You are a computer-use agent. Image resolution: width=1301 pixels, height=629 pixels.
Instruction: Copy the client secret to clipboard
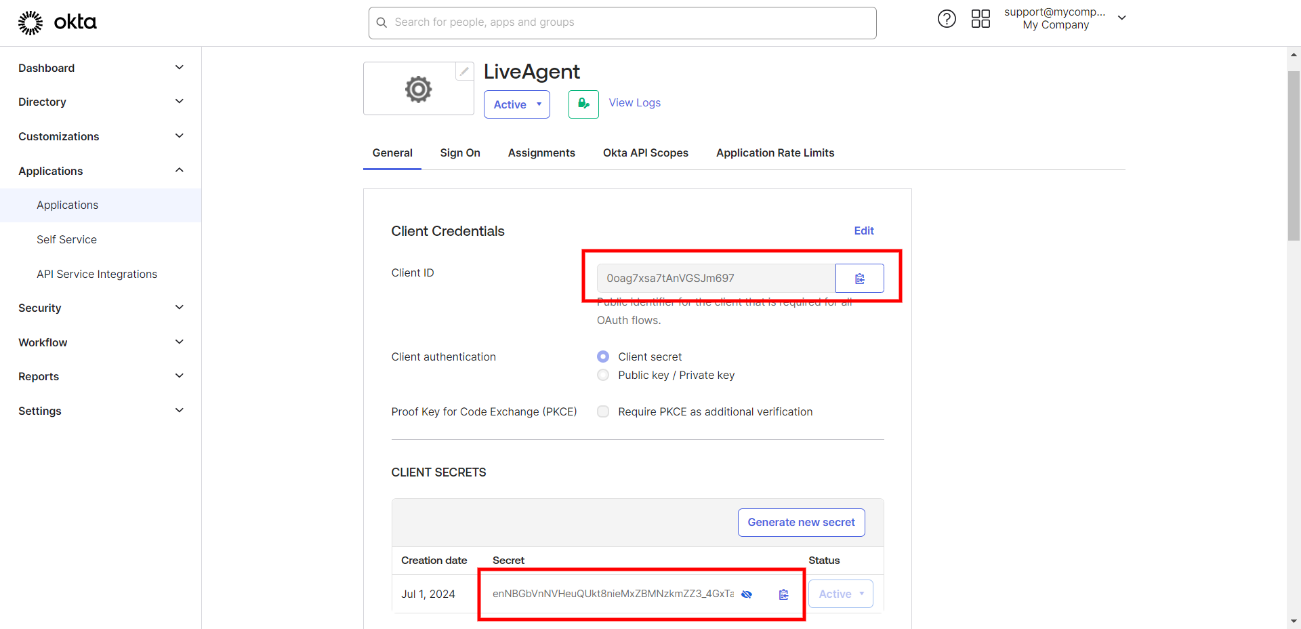pyautogui.click(x=783, y=594)
